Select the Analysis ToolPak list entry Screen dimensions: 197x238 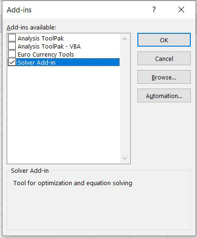pyautogui.click(x=41, y=38)
